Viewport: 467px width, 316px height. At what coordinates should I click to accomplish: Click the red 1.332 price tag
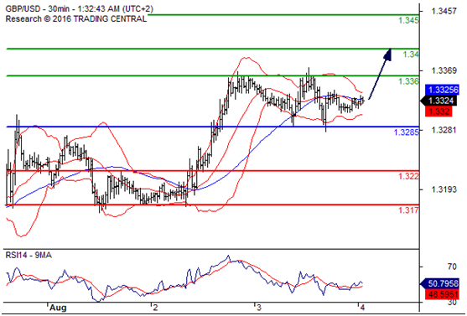(x=439, y=111)
